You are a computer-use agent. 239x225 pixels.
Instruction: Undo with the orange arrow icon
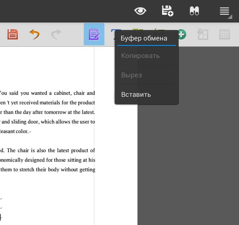tap(34, 34)
